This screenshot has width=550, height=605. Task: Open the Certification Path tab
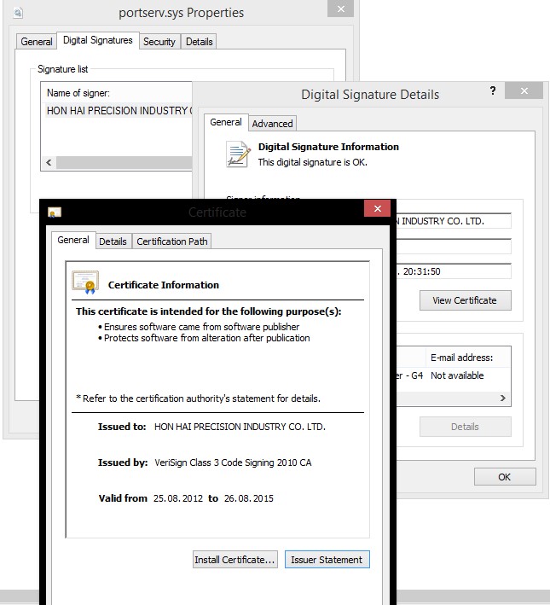[172, 241]
